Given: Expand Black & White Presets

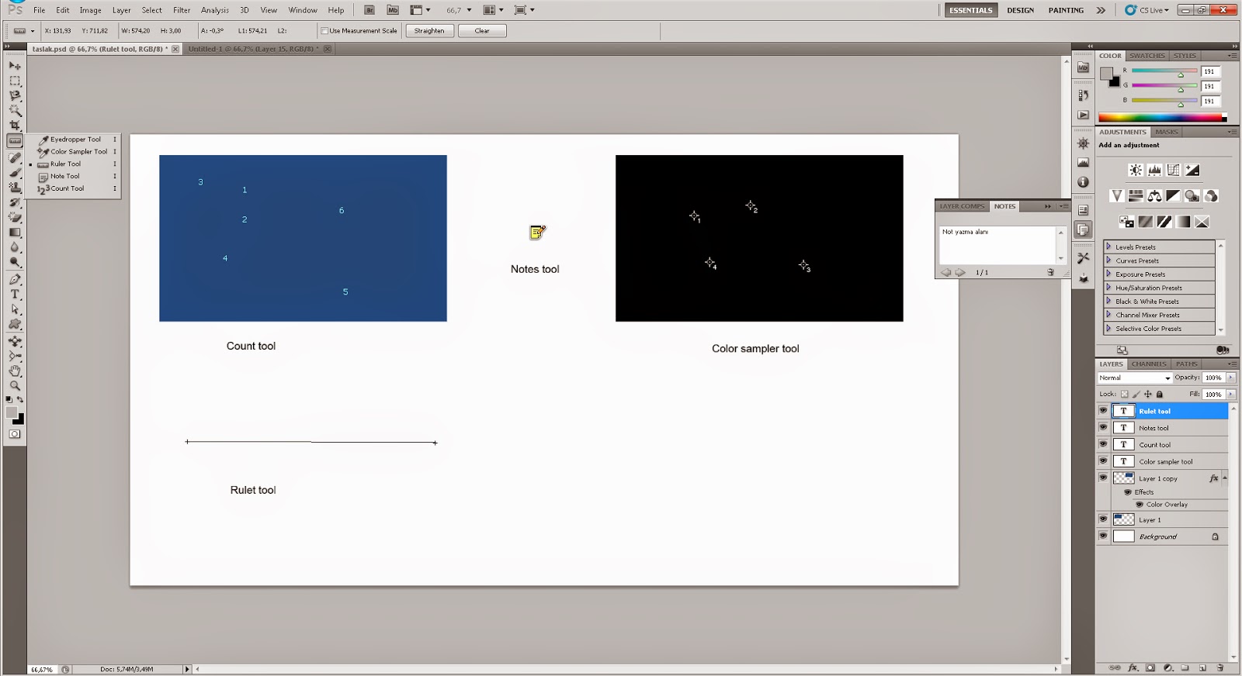Looking at the screenshot, I should tap(1108, 301).
